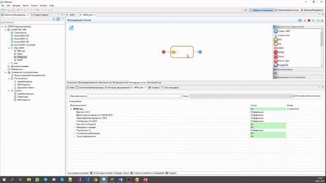The width and height of the screenshot is (326, 183).
Task: Open the Window menu
Action: pos(43,6)
